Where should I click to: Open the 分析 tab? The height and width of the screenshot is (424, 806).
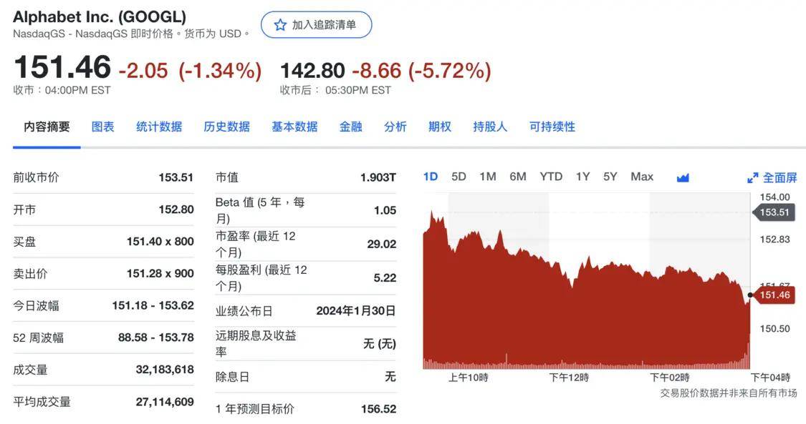click(x=395, y=127)
